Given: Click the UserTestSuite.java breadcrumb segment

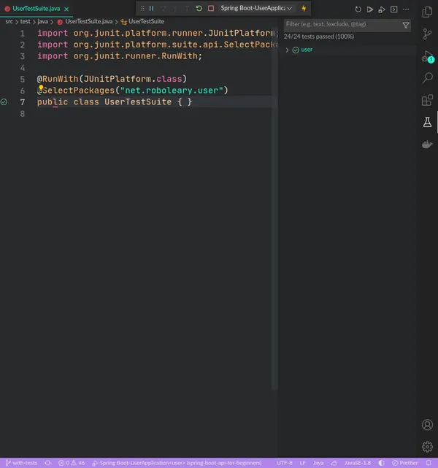Looking at the screenshot, I should click(x=88, y=21).
